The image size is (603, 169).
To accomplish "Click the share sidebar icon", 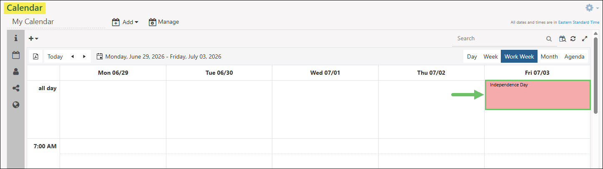I will 16,88.
